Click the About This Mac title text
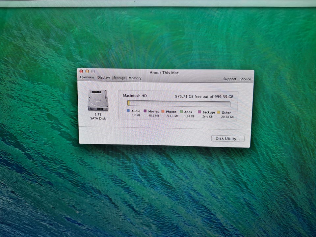The height and width of the screenshot is (237, 316). [x=164, y=73]
